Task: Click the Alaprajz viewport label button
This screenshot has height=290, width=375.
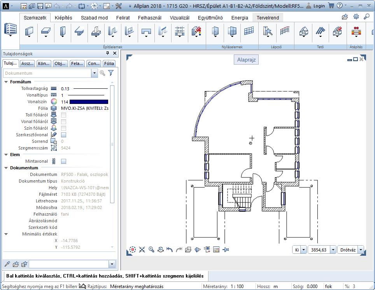Action: tap(246, 60)
